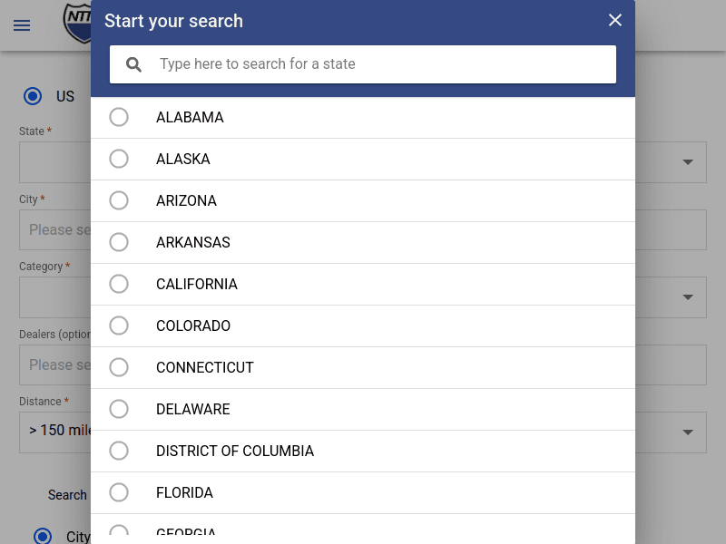Choose the ARIZONA radio option

click(x=119, y=200)
